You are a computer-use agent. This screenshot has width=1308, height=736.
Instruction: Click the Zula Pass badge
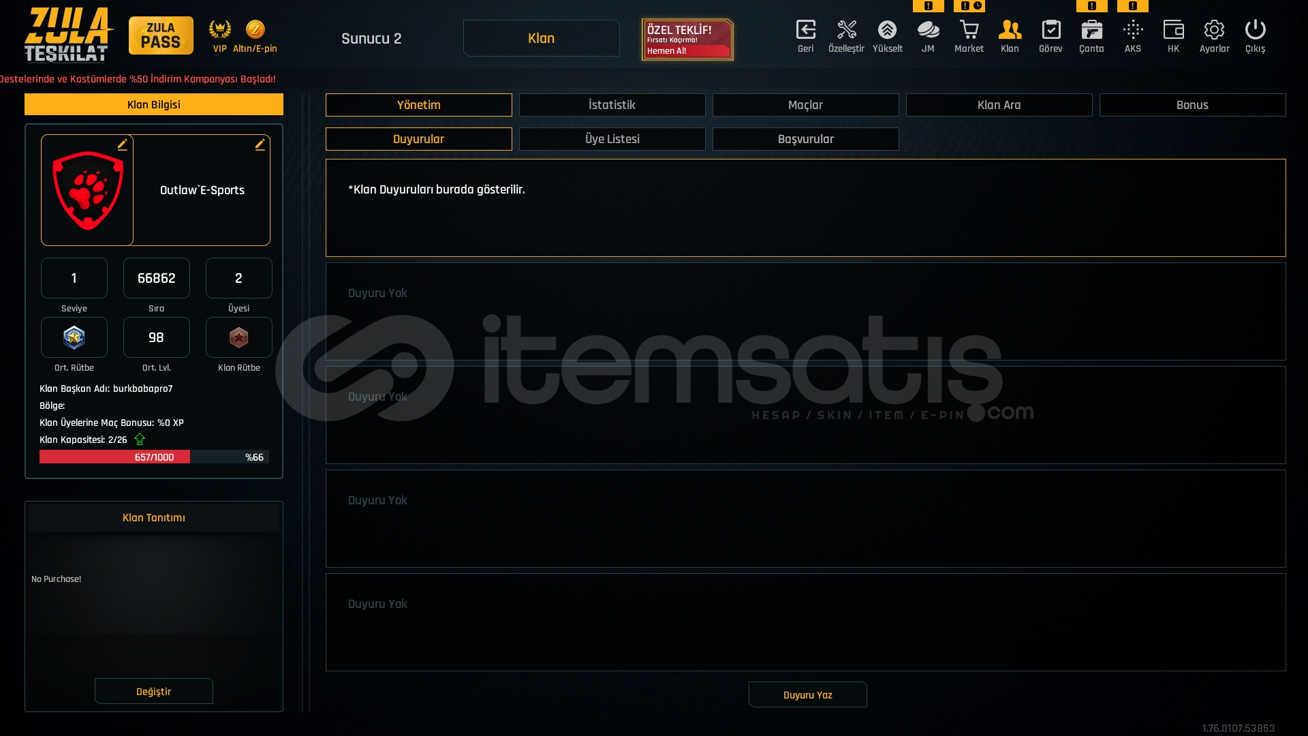[161, 35]
